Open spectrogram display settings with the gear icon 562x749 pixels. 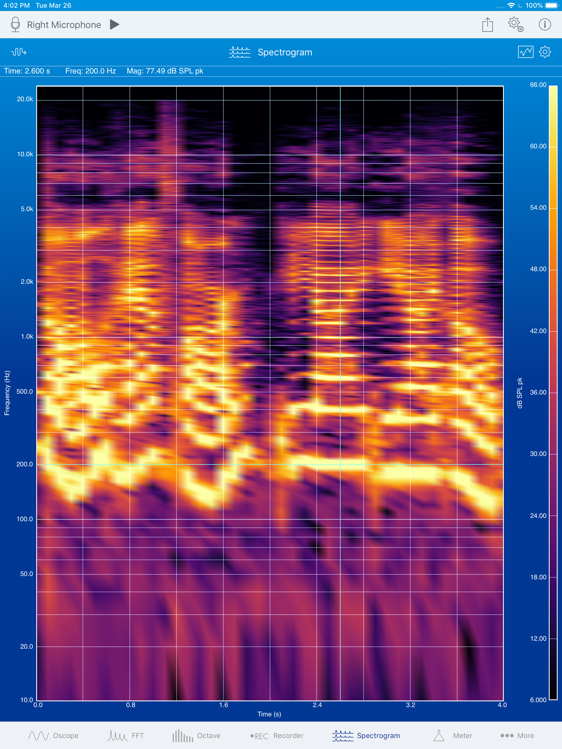[x=545, y=52]
